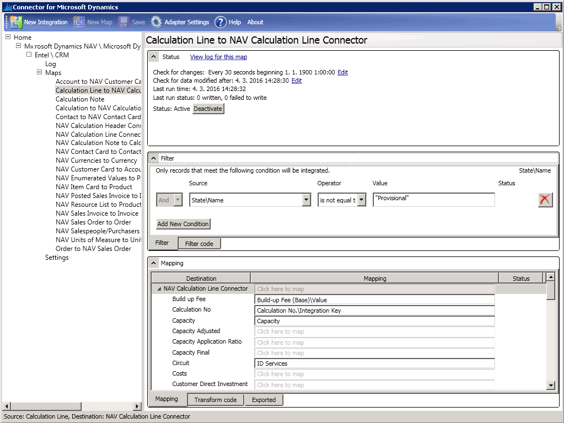Select the Filter tab
Image resolution: width=564 pixels, height=423 pixels.
pyautogui.click(x=162, y=243)
